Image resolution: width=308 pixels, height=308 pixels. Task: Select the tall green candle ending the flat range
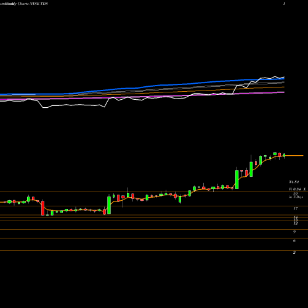[x=109, y=205]
